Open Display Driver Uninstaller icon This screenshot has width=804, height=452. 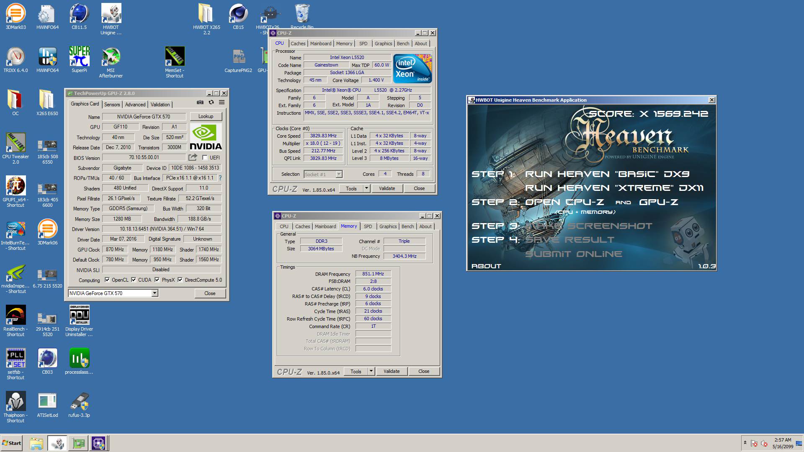pos(79,321)
